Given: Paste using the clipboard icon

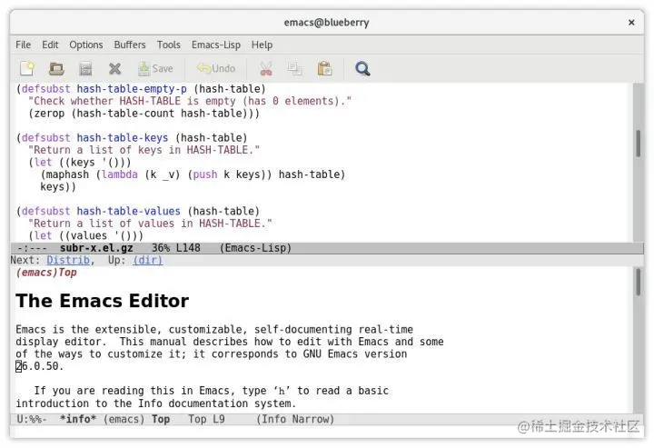Looking at the screenshot, I should pos(324,68).
